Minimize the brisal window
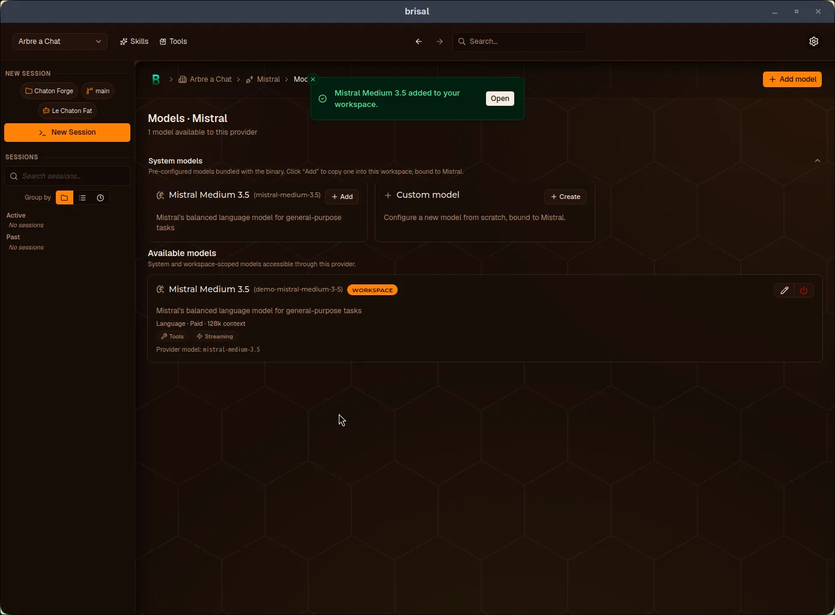This screenshot has width=835, height=615. (775, 11)
